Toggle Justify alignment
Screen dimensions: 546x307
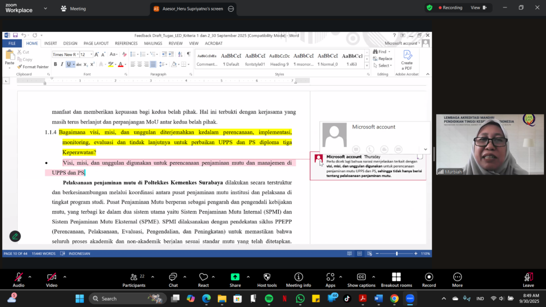click(153, 64)
